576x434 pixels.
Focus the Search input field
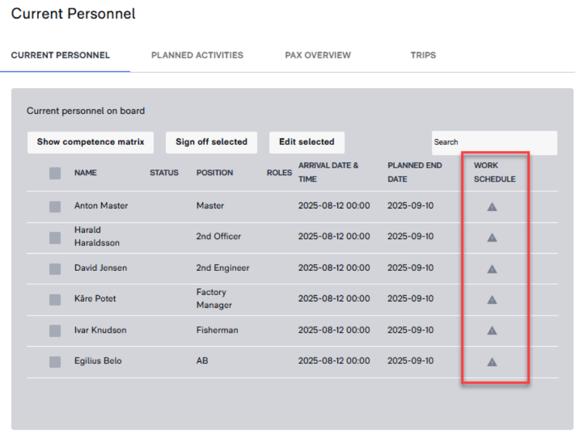click(494, 142)
